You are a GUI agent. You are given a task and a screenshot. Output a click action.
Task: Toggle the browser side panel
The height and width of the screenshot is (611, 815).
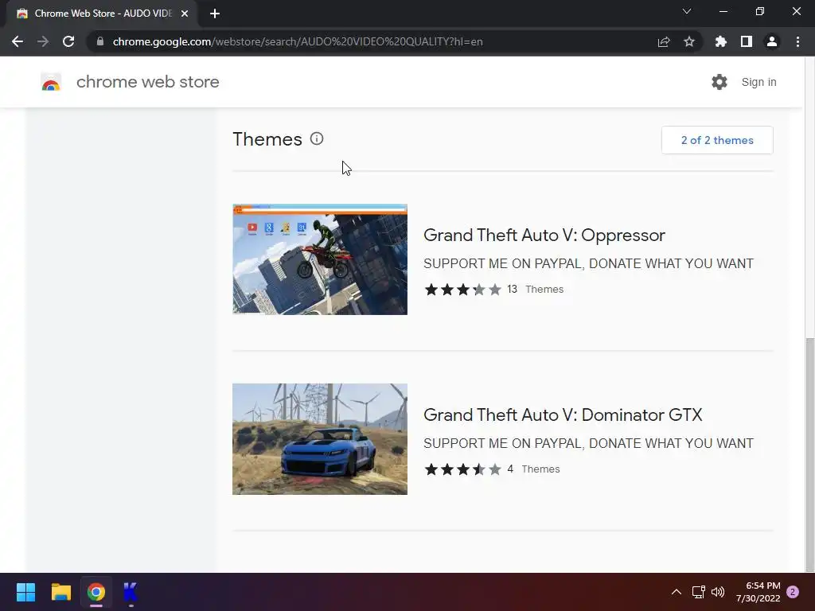pyautogui.click(x=747, y=41)
